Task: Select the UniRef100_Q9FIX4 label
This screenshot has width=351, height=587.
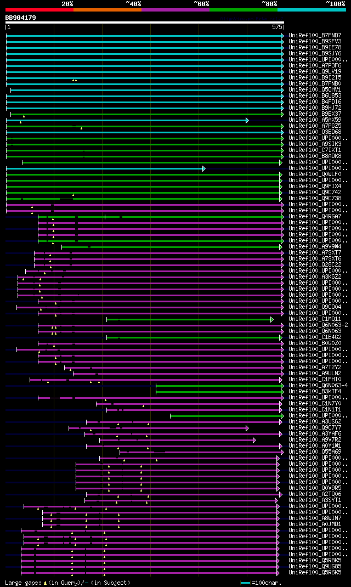Action: (x=315, y=187)
